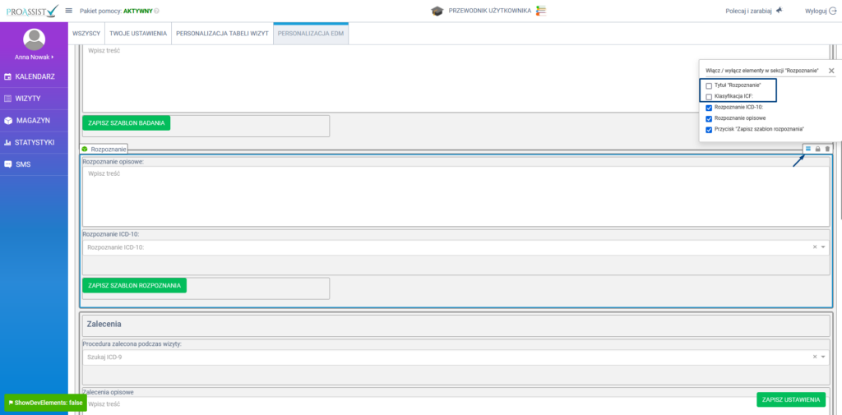Click the help icon next to AKTYWNY
842x415 pixels.
(x=157, y=11)
